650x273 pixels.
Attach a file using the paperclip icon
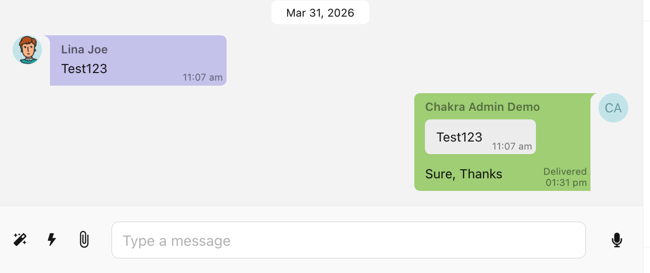(84, 239)
